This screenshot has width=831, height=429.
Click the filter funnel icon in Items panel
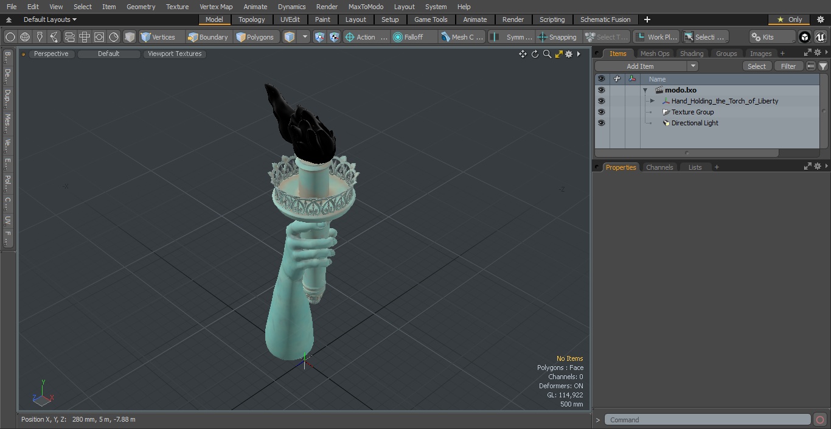coord(823,66)
